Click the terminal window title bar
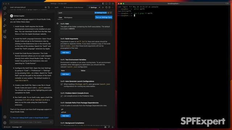 [x=173, y=4]
